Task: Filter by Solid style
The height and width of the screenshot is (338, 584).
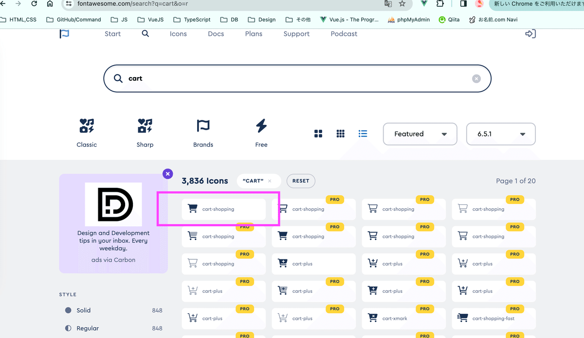Action: pyautogui.click(x=113, y=310)
